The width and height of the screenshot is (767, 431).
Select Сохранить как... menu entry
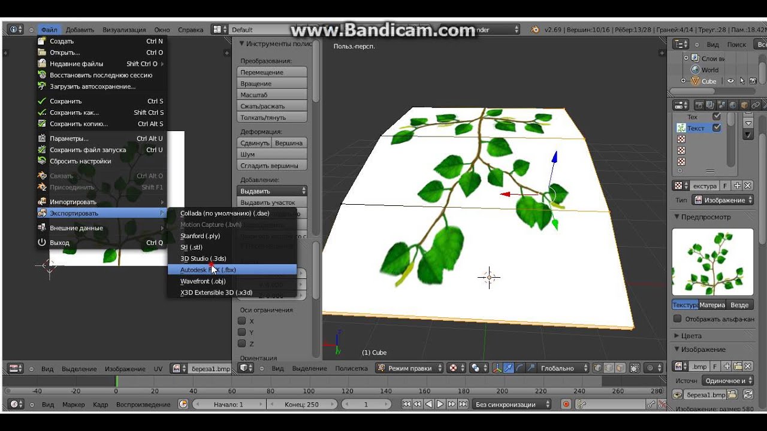[101, 113]
